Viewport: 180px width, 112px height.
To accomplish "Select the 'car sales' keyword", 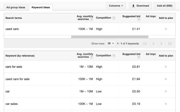I will (12, 104).
